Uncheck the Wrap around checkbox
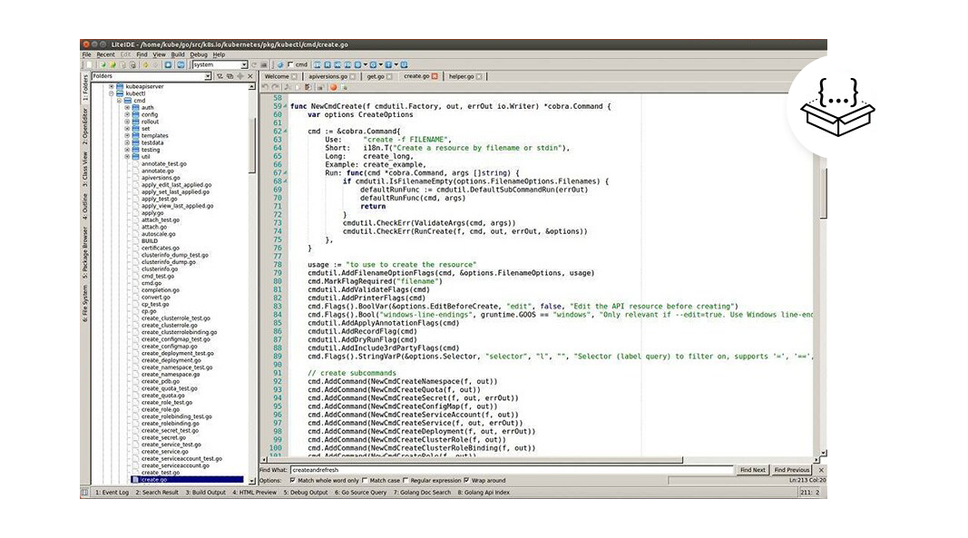 coord(466,481)
